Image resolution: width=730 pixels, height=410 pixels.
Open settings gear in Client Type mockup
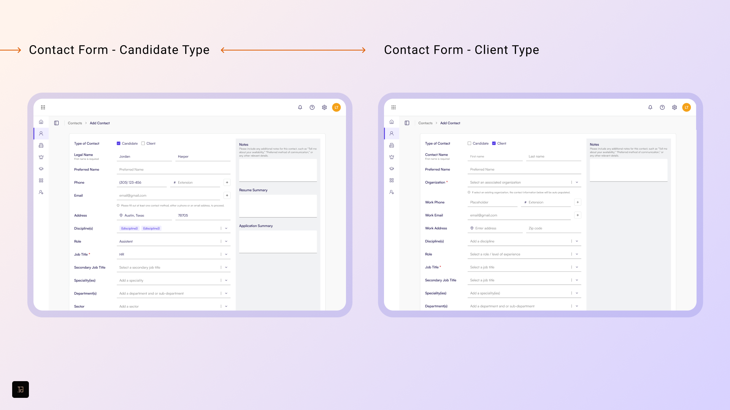[x=674, y=107]
